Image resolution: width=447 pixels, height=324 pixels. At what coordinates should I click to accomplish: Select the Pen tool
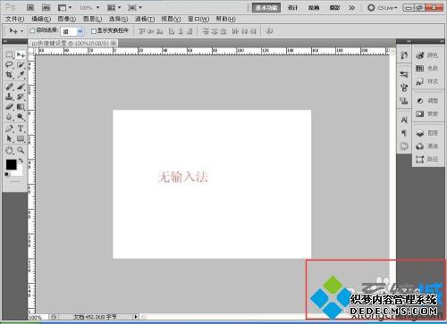click(x=9, y=129)
